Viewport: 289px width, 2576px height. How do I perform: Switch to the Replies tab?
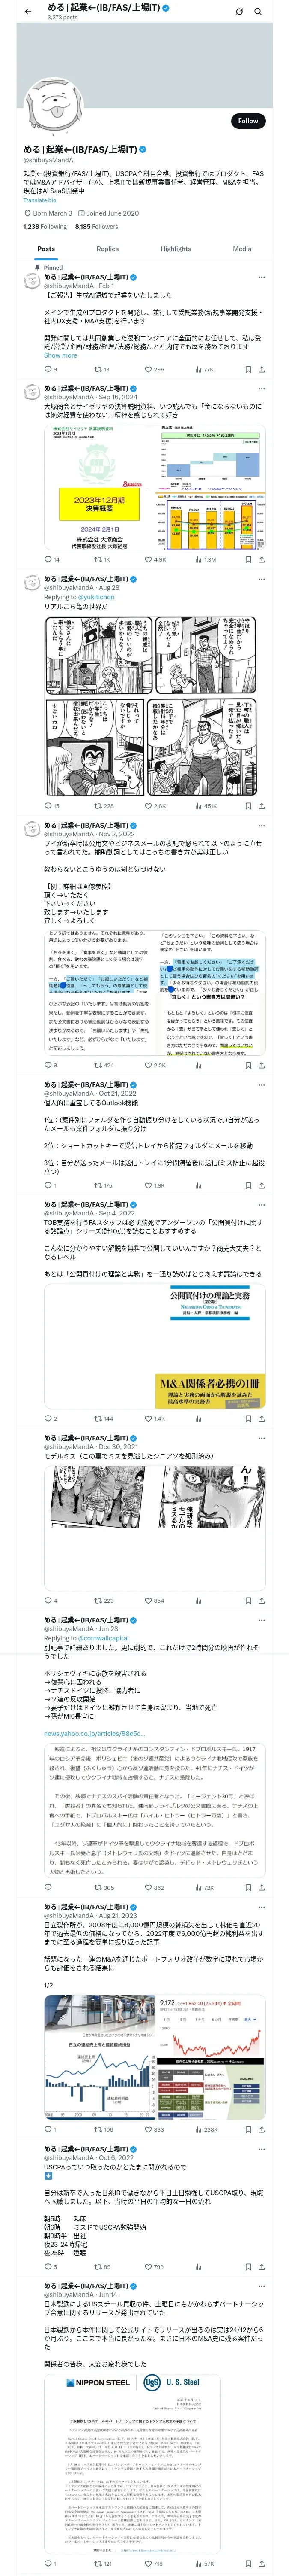[107, 249]
